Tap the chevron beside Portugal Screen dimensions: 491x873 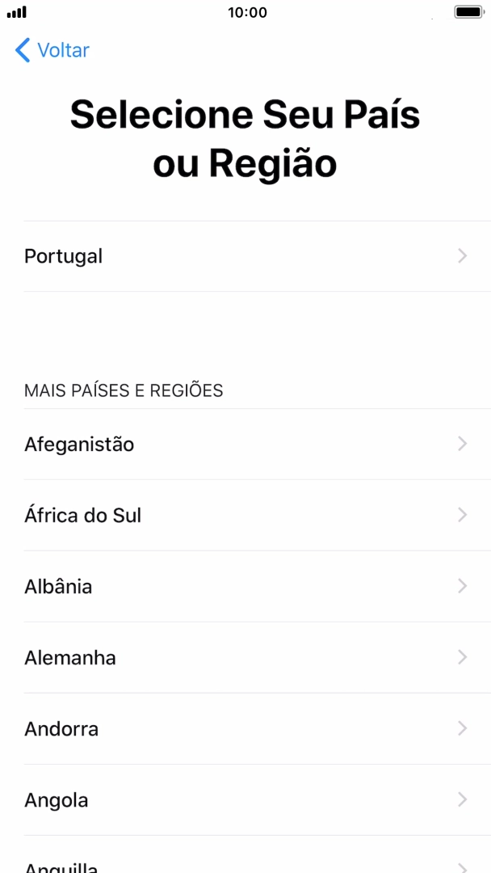click(x=462, y=255)
